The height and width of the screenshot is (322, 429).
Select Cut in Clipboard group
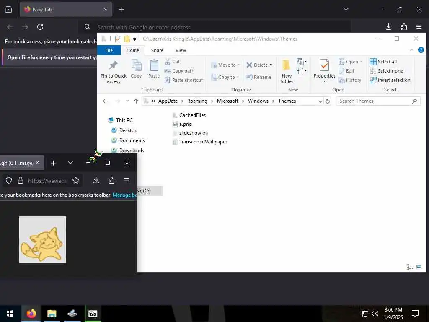(172, 62)
